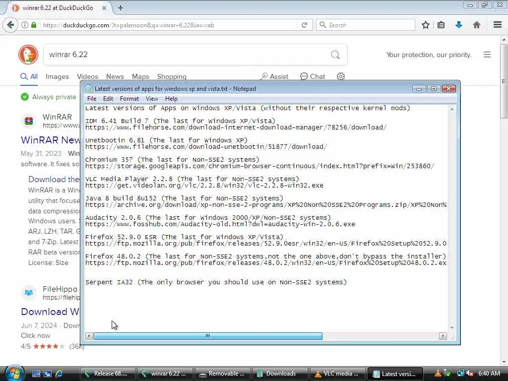Viewport: 508px width, 381px height.
Task: Click the DuckDuckGo duck logo
Action: tap(28, 55)
